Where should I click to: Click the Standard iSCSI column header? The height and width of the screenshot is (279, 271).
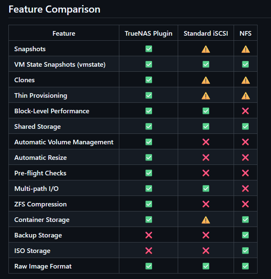pyautogui.click(x=206, y=34)
